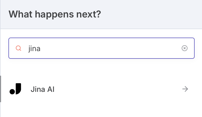Click the Jina AI logo

[x=15, y=89]
